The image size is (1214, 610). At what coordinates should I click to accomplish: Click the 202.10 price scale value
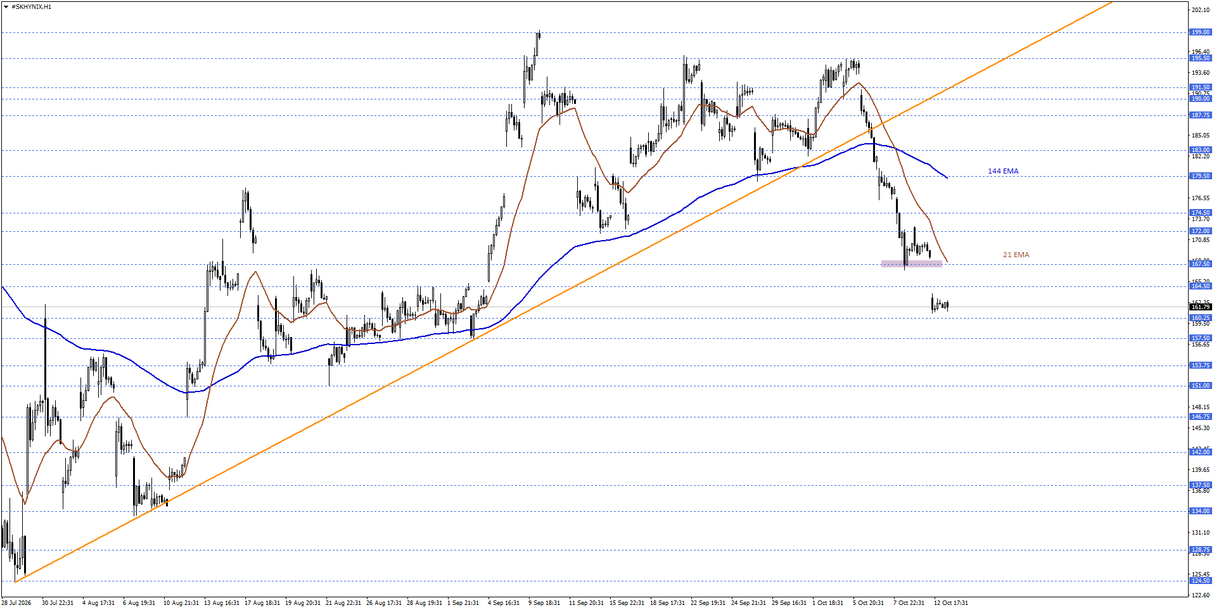1201,10
